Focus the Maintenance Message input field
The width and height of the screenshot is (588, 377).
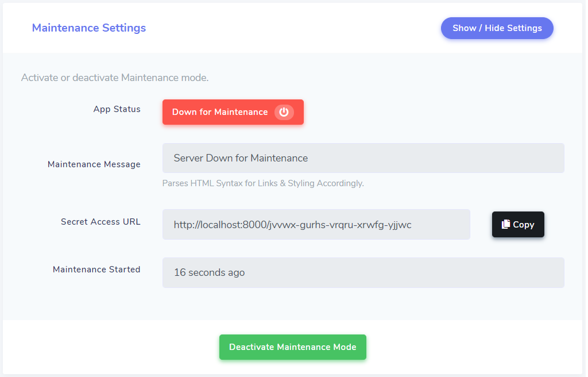(363, 158)
